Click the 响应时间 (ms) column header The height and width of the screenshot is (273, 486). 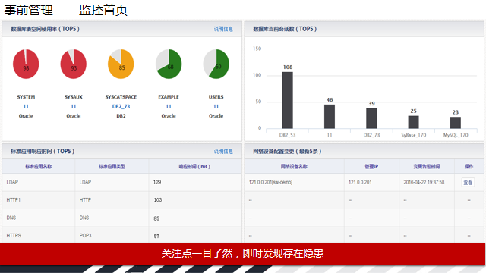point(194,167)
